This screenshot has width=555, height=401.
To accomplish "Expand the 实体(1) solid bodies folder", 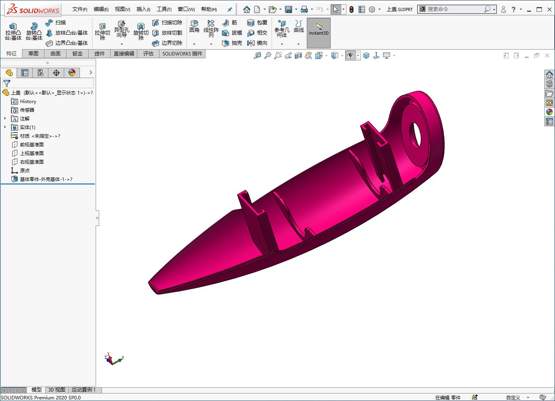I will pyautogui.click(x=5, y=127).
